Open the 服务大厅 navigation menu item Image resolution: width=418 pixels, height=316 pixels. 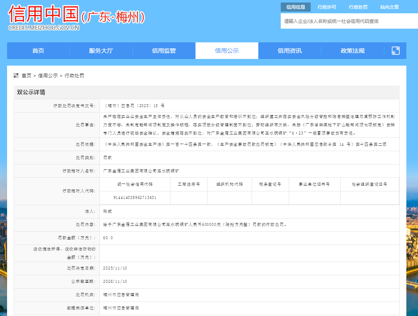[x=101, y=51]
